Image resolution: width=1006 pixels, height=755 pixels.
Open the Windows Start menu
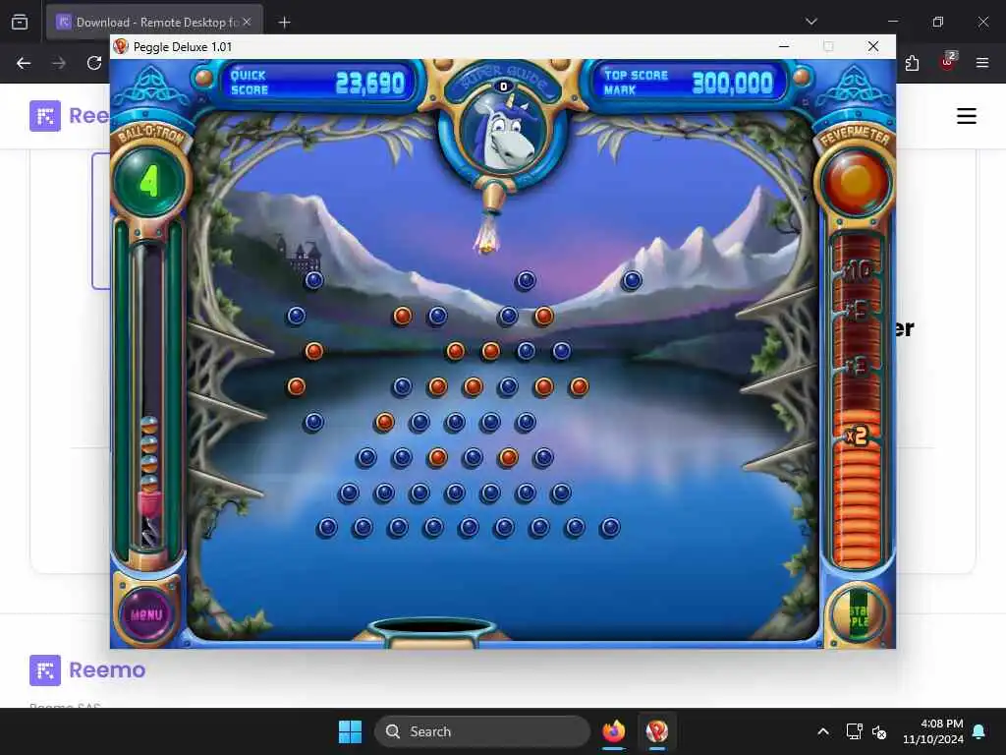coord(351,731)
